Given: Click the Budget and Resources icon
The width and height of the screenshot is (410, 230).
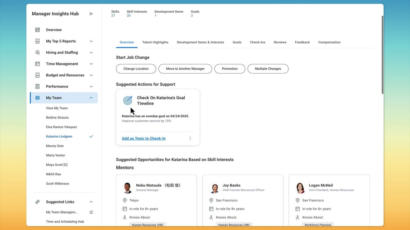Looking at the screenshot, I should [x=37, y=75].
